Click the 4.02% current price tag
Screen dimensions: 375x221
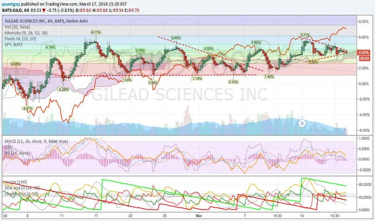pyautogui.click(x=364, y=52)
